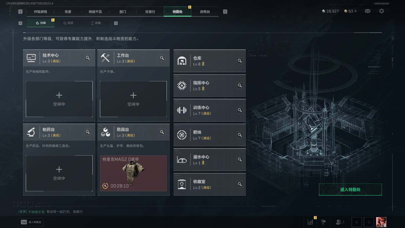Viewport: 405px width, 228px height.
Task: Add production in 技术中心 idle slot
Action: [59, 99]
